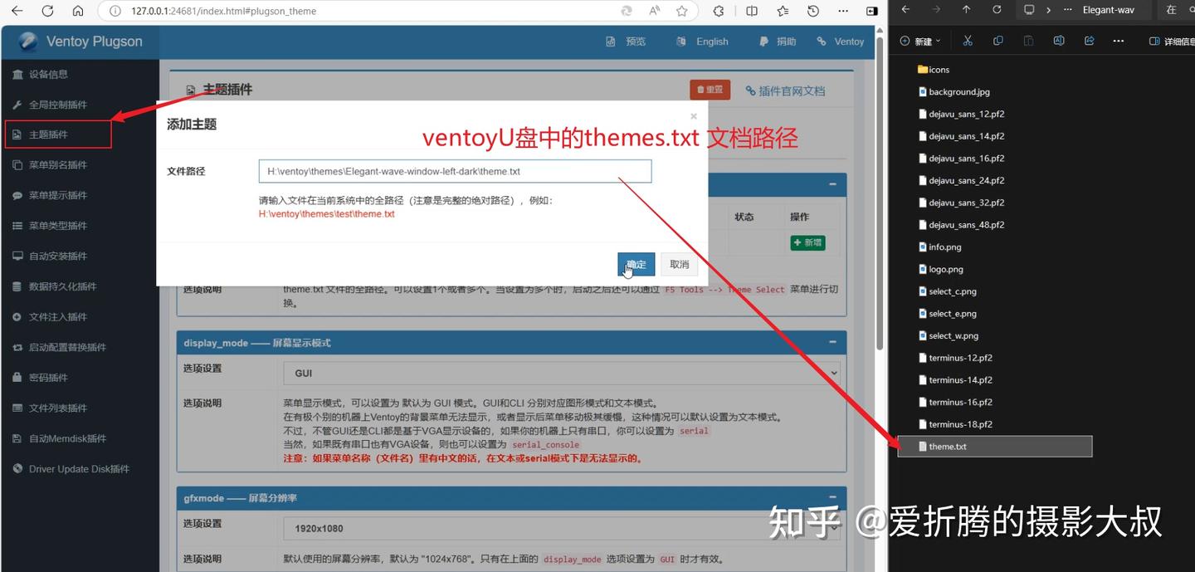This screenshot has width=1195, height=572.
Task: Open the browser History icon
Action: (x=813, y=12)
